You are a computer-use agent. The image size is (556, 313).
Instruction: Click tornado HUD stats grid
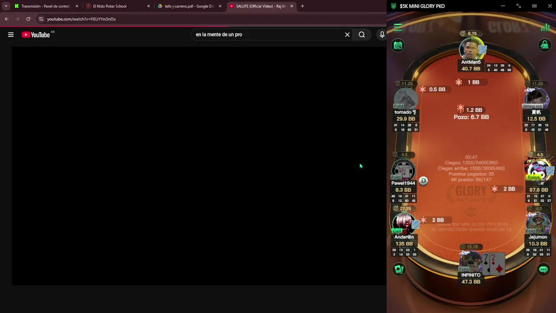point(406,127)
